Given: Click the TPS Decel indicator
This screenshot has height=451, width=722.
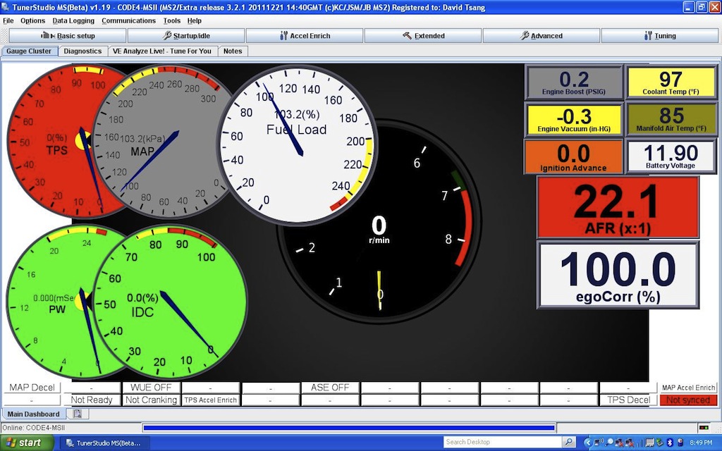Looking at the screenshot, I should 628,400.
